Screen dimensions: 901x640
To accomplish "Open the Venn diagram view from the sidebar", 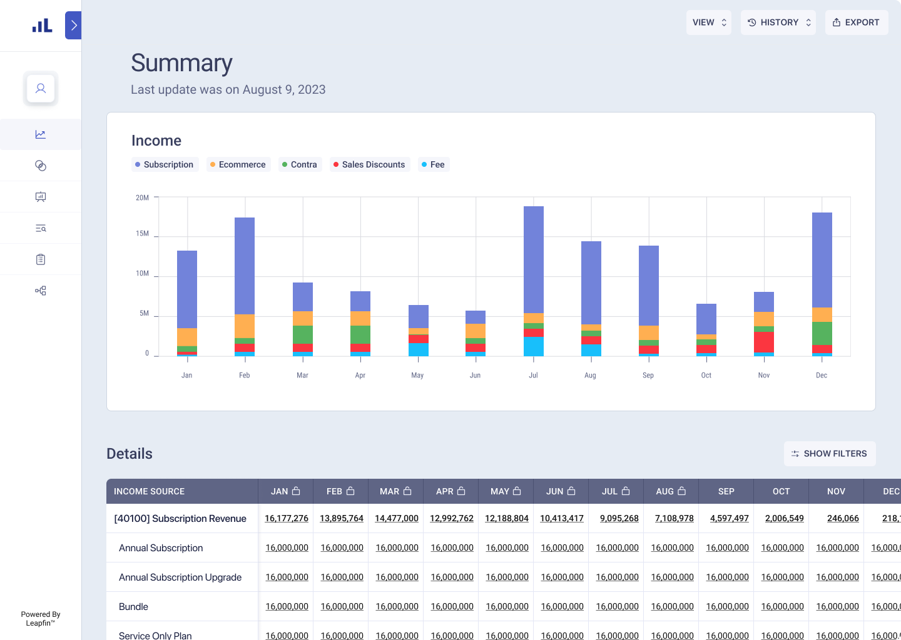I will pos(40,165).
